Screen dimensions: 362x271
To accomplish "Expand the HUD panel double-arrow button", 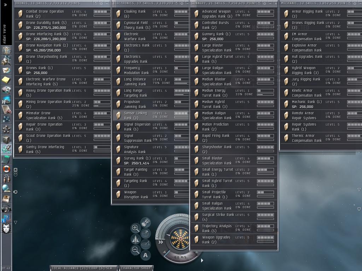I will coord(161,242).
